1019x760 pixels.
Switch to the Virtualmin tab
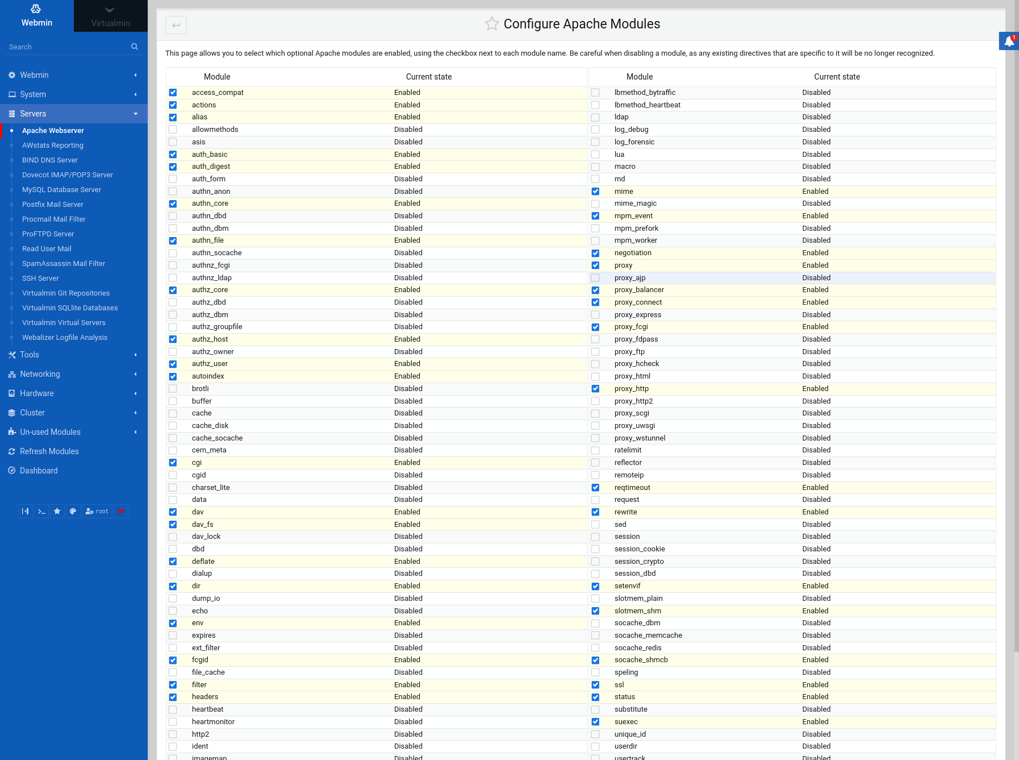110,16
